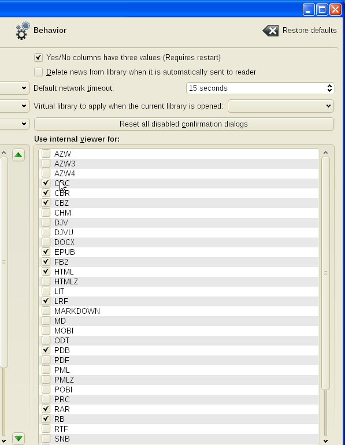Click the format list vertical scrollbar handle
Screen dimensions: 345x445
coord(326,273)
